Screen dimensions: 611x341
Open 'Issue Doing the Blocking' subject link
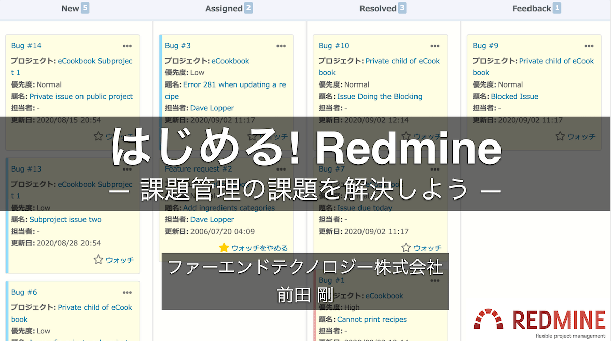[x=380, y=96]
